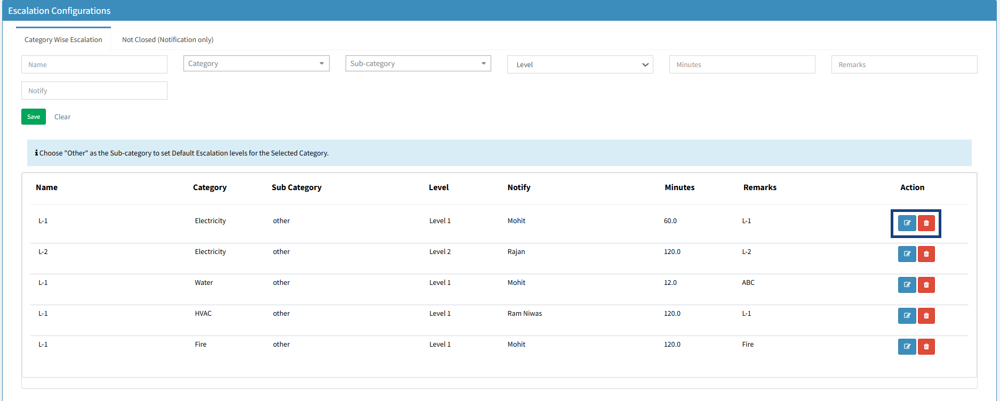The height and width of the screenshot is (401, 1000).
Task: Focus the Name input field
Action: [94, 64]
